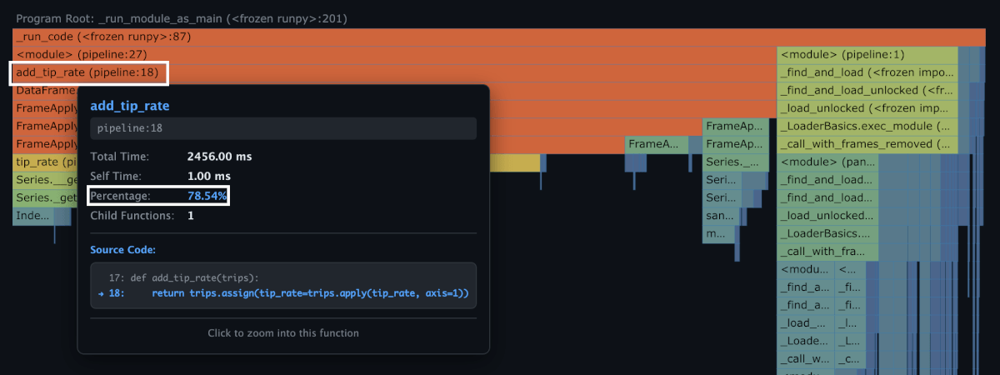Click the Self Time value 1.00 ms
The height and width of the screenshot is (375, 1000).
208,176
